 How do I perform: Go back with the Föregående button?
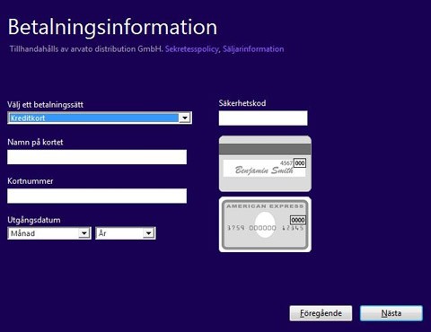point(321,313)
